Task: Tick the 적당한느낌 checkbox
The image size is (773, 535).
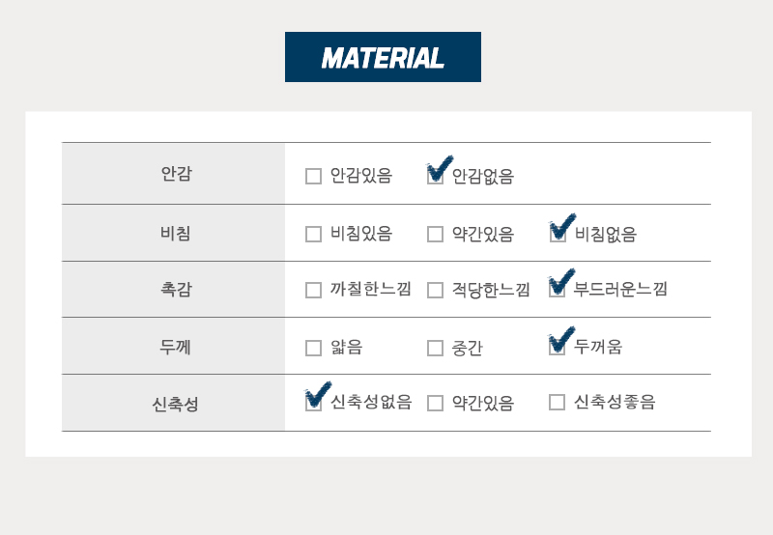Action: tap(436, 290)
